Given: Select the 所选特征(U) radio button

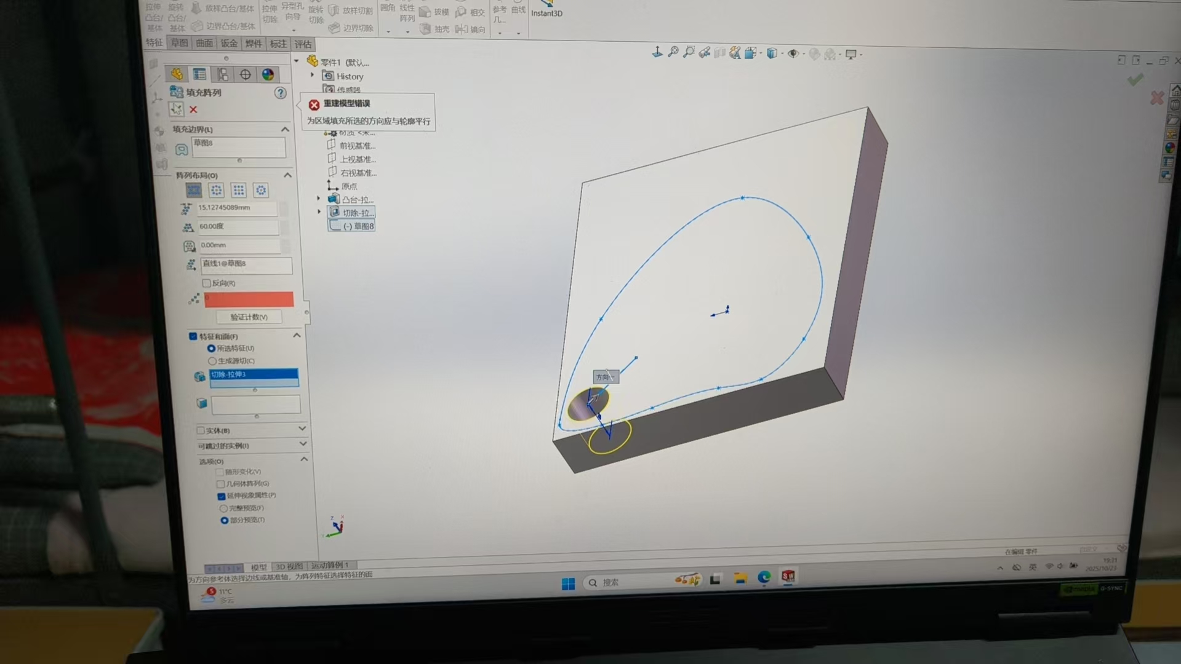Looking at the screenshot, I should tap(211, 349).
